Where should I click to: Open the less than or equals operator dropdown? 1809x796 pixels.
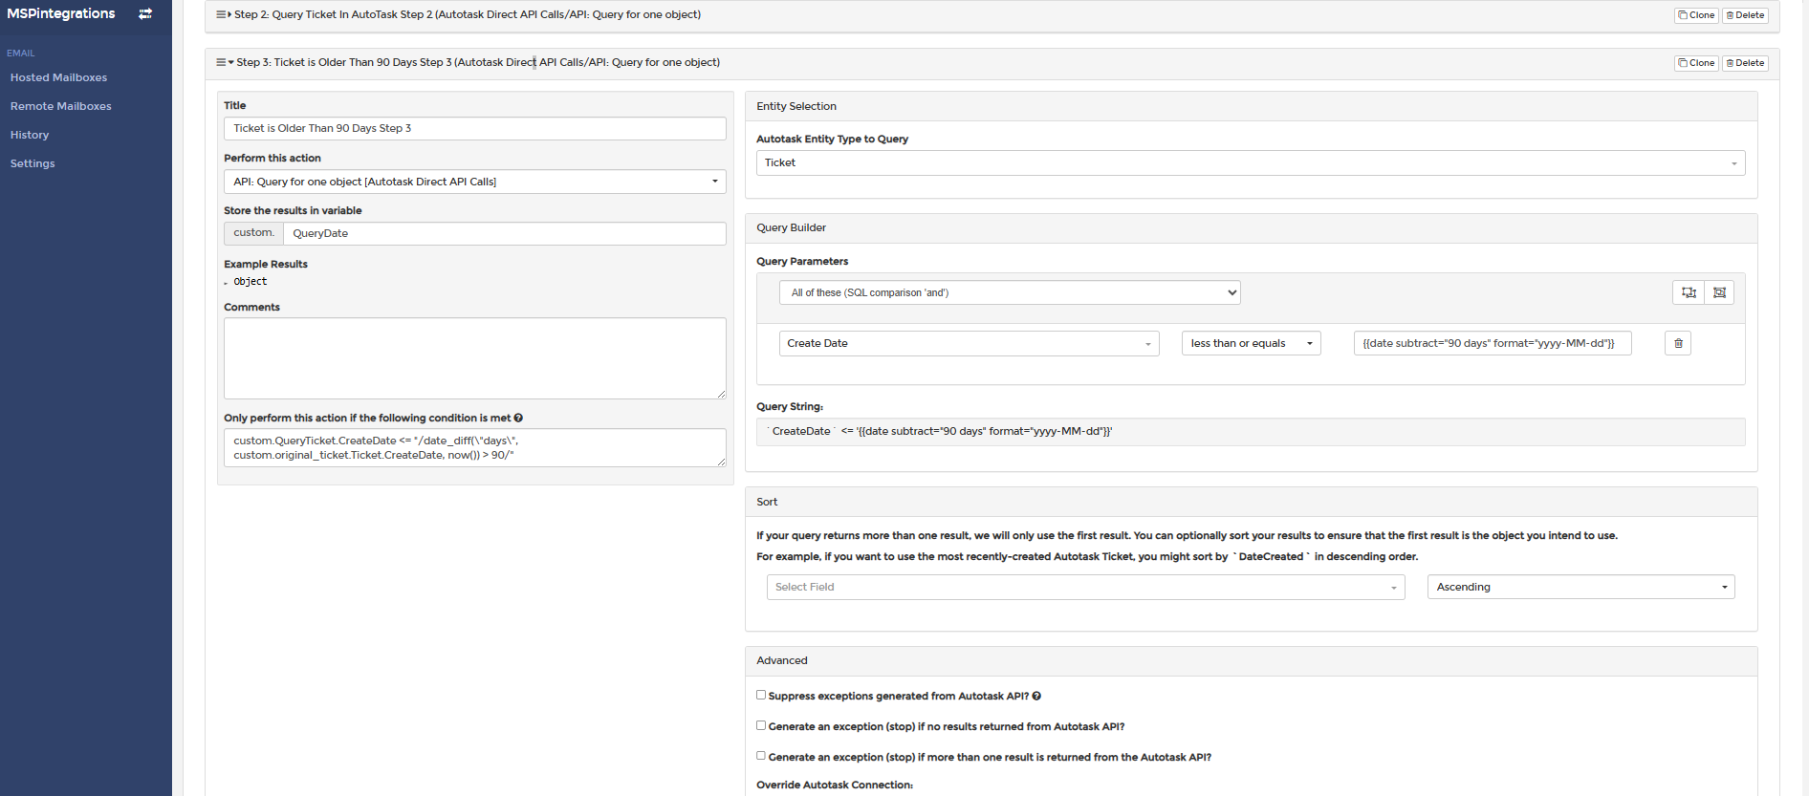pos(1251,343)
